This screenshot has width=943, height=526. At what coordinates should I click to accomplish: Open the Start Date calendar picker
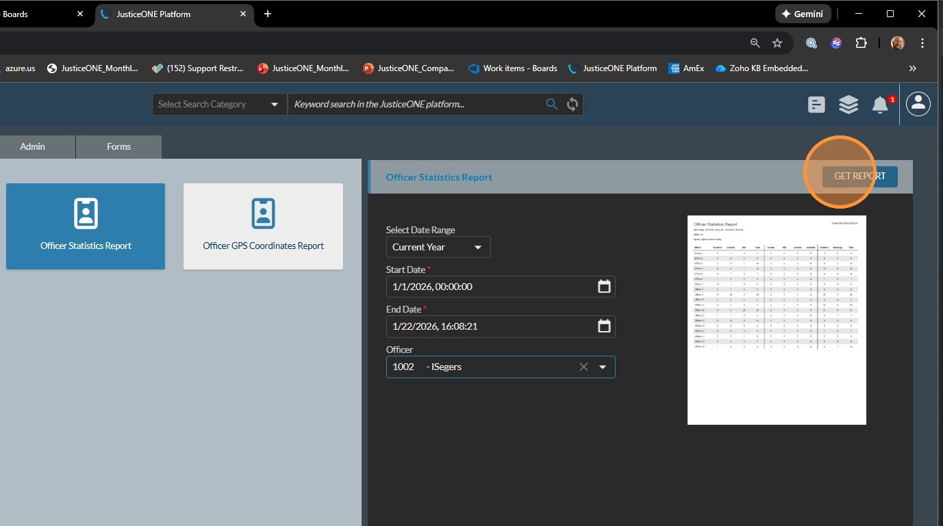(604, 287)
